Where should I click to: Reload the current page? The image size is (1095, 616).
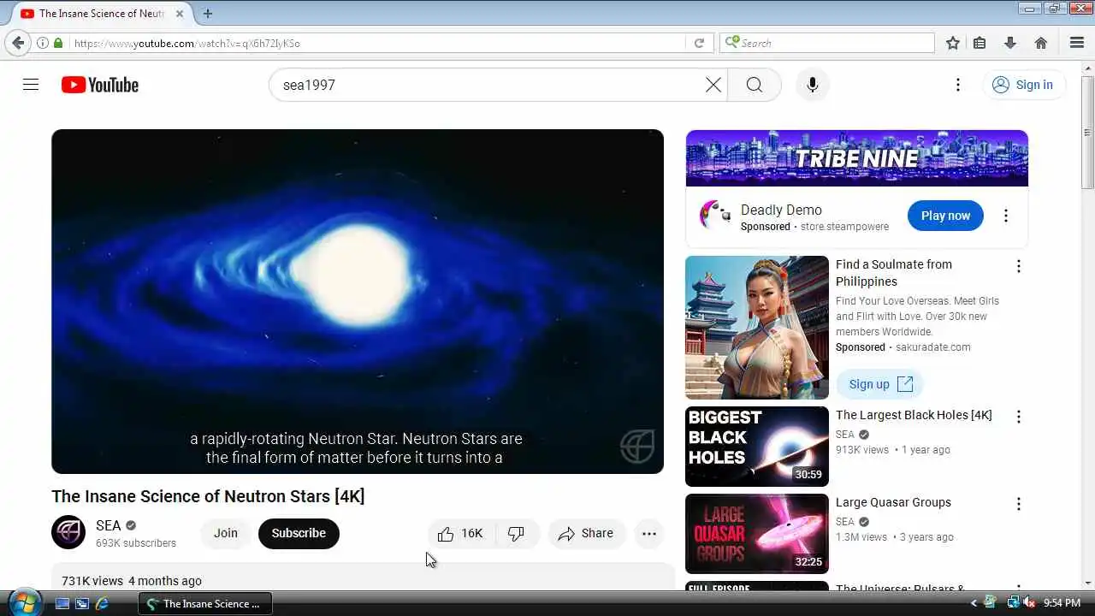pos(699,43)
